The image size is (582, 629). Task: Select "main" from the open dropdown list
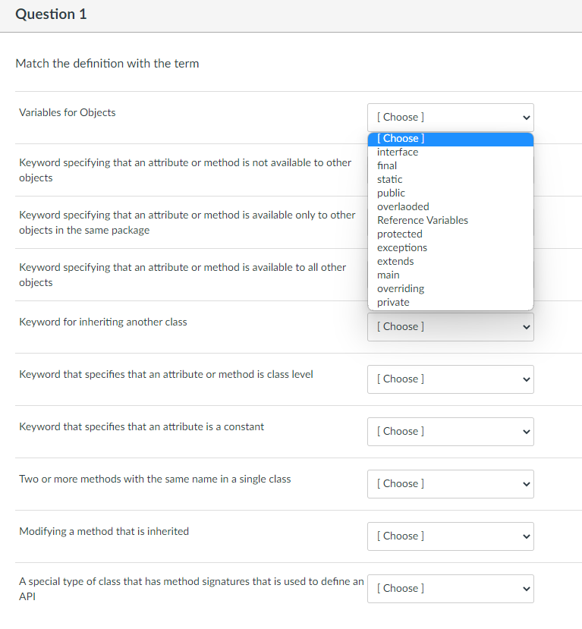point(388,275)
